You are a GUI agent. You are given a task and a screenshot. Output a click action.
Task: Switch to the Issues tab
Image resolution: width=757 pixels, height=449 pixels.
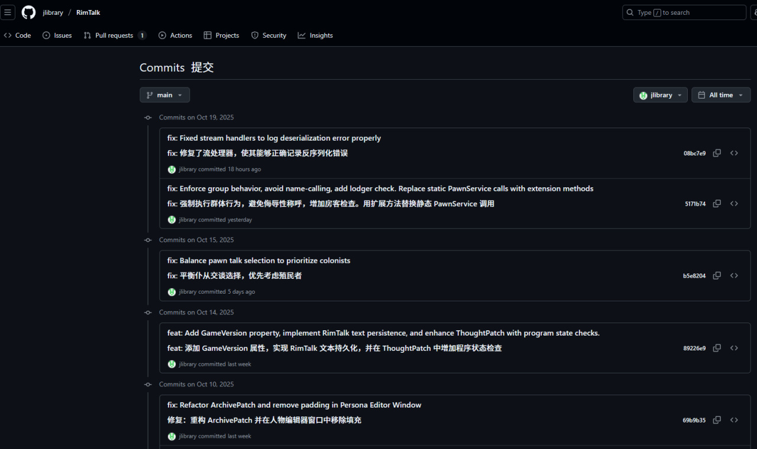pyautogui.click(x=57, y=35)
